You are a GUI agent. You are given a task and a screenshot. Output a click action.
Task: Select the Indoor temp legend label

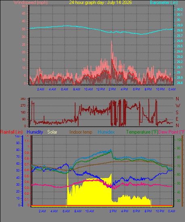[81, 132]
